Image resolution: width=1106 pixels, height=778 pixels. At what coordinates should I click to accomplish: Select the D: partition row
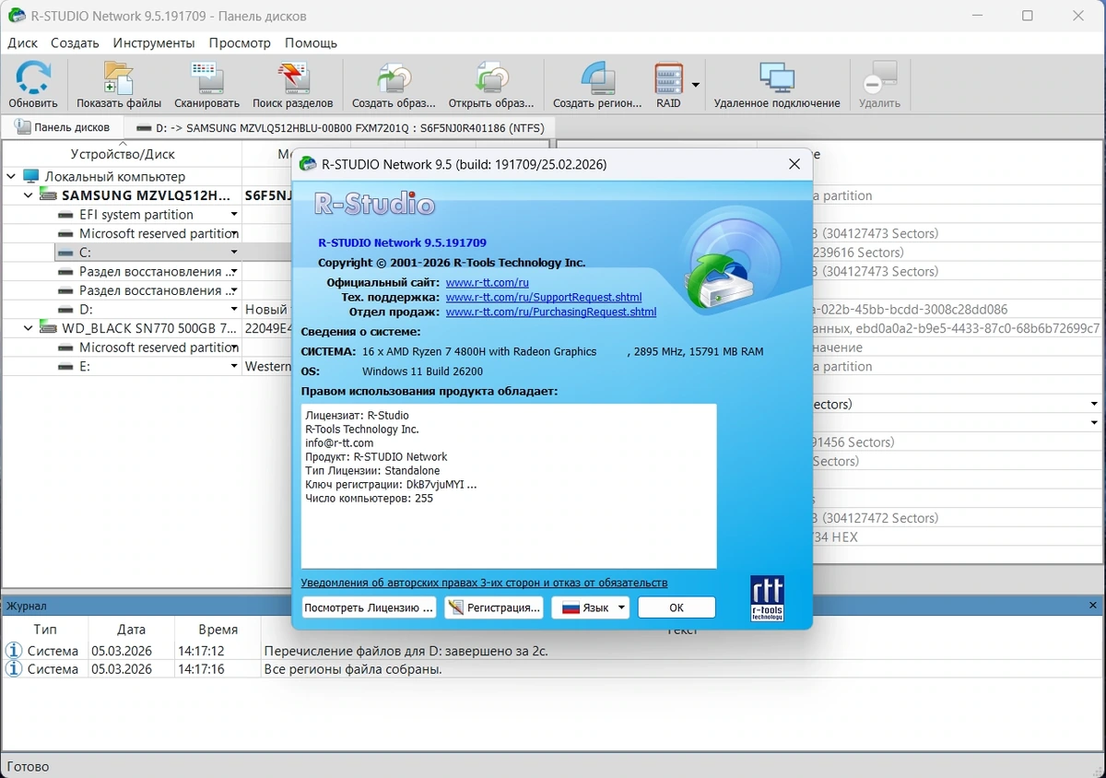click(147, 310)
